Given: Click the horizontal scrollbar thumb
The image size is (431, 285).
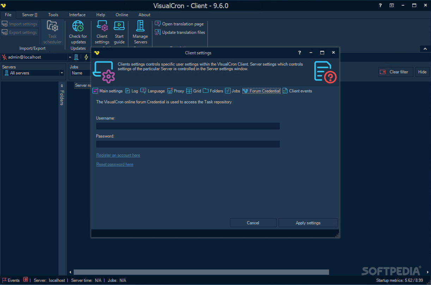Looking at the screenshot, I should [x=201, y=272].
